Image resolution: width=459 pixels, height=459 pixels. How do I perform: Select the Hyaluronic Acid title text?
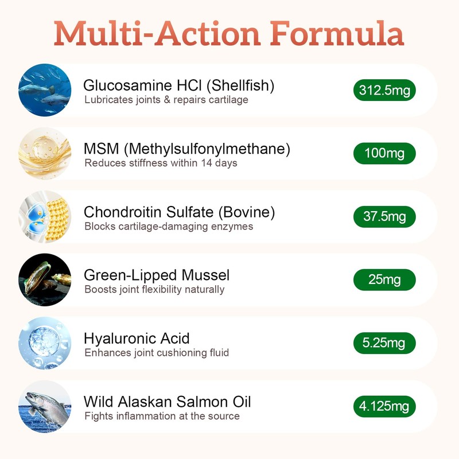pos(137,338)
